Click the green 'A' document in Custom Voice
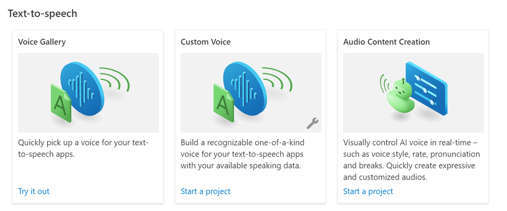This screenshot has width=507, height=211. coord(224,103)
